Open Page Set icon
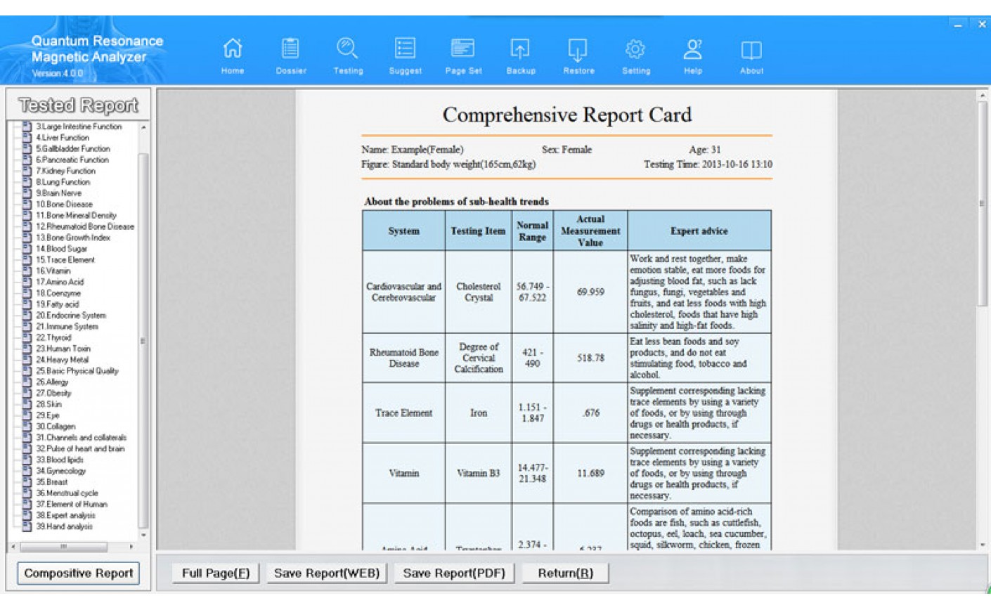Viewport: 991px width, 610px height. coord(463,48)
